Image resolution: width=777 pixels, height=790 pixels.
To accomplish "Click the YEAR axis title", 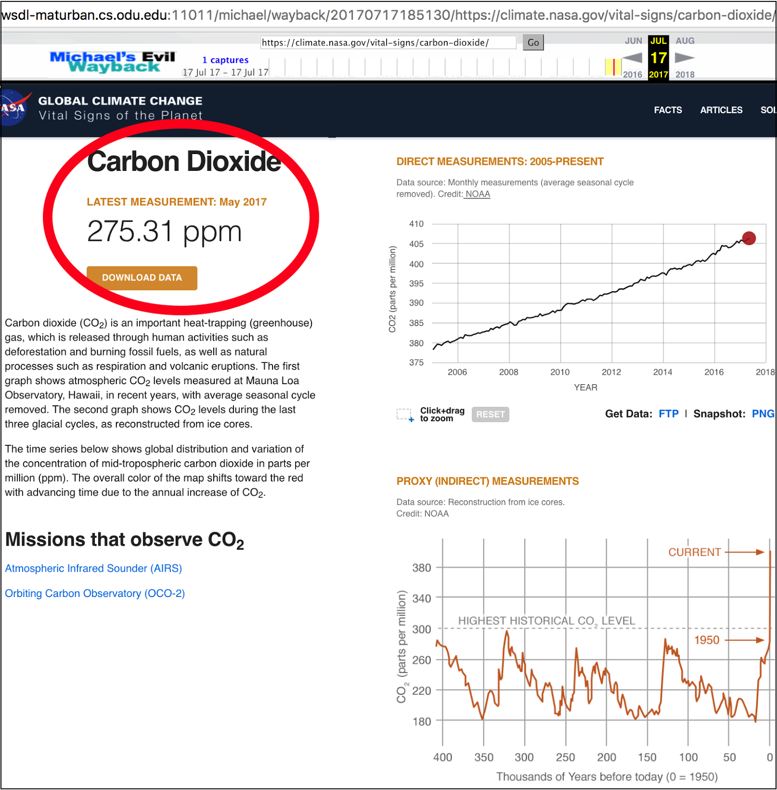I will click(585, 388).
